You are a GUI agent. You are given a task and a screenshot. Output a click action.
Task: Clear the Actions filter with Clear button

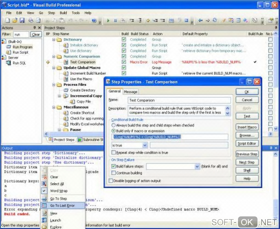click(x=36, y=35)
